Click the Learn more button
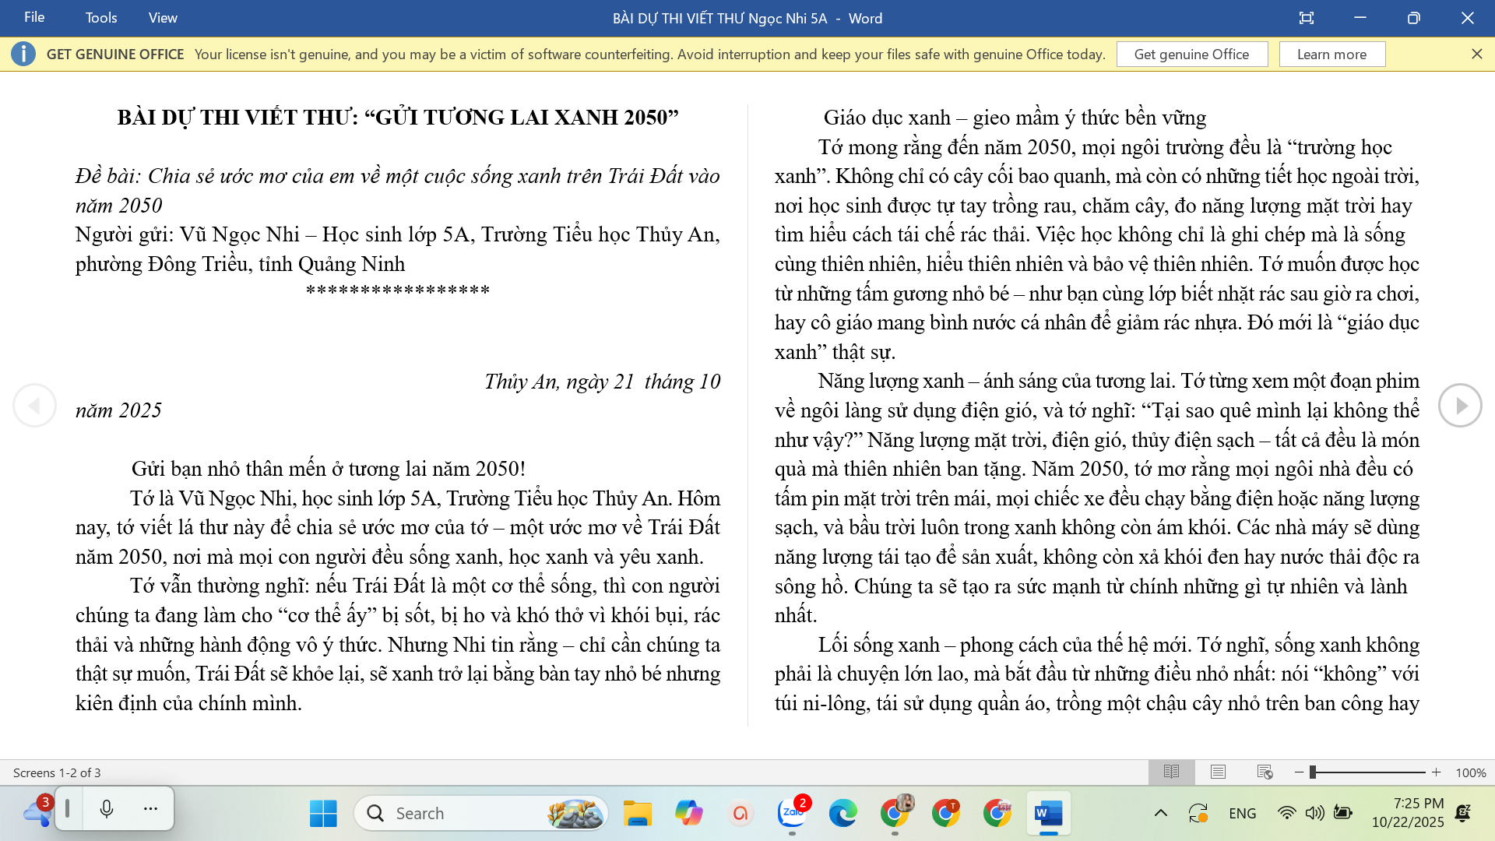Screen dimensions: 1495x841 point(1331,54)
